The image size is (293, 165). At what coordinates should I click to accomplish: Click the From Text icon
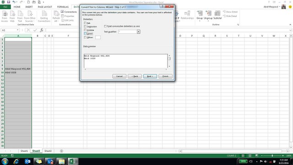20,14
